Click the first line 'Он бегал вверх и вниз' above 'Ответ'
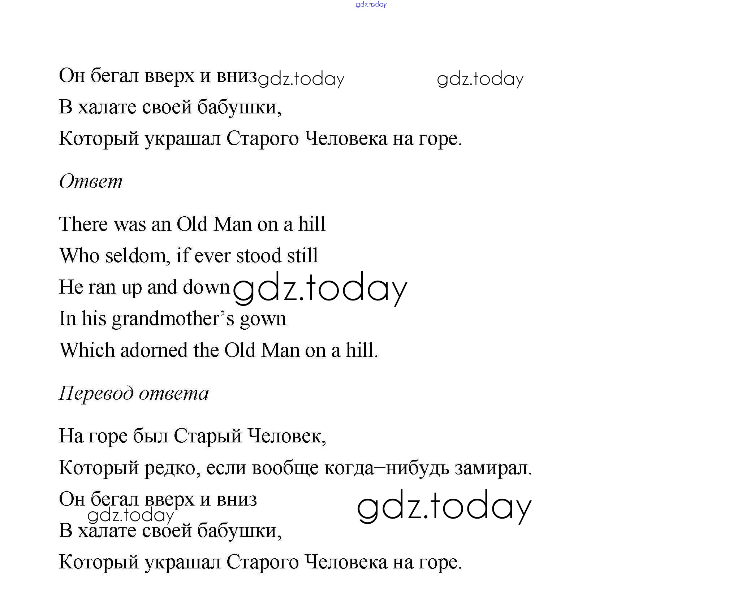Image resolution: width=742 pixels, height=589 pixels. (x=158, y=76)
